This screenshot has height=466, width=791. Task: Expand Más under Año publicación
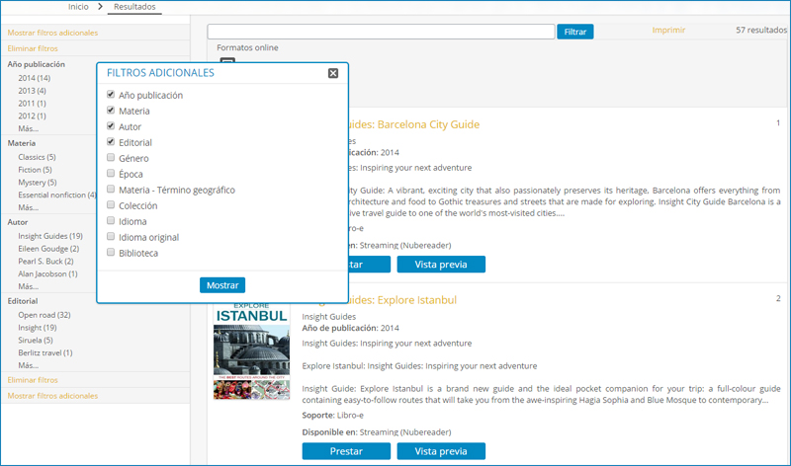(29, 128)
